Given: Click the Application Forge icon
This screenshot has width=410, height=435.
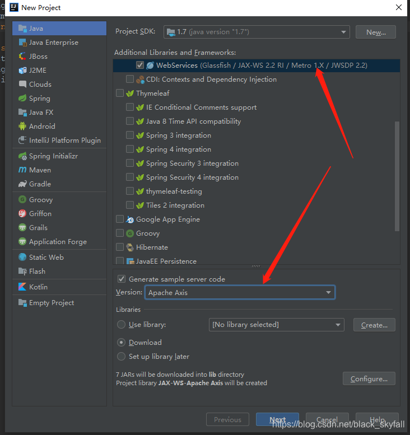Looking at the screenshot, I should (22, 241).
